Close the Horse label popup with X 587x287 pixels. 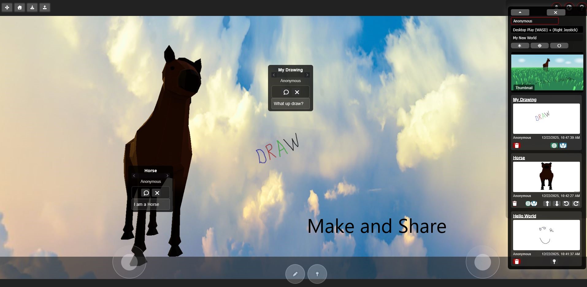coord(157,193)
